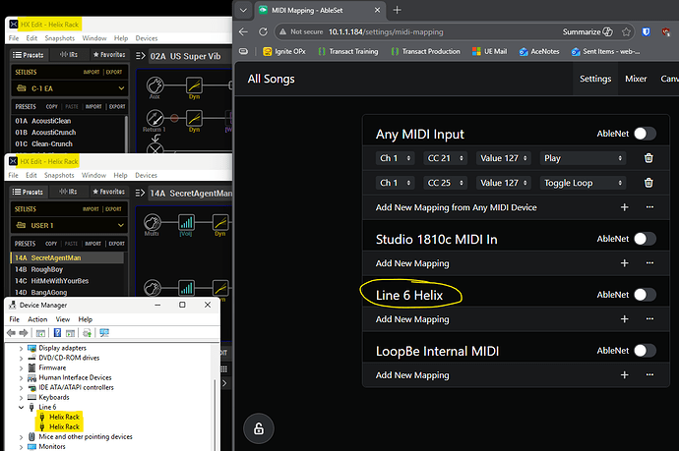Open the Play action dropdown
This screenshot has width=679, height=451.
pyautogui.click(x=583, y=158)
